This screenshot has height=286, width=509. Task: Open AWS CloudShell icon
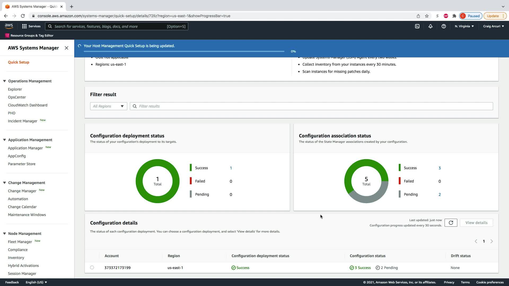coord(417,26)
